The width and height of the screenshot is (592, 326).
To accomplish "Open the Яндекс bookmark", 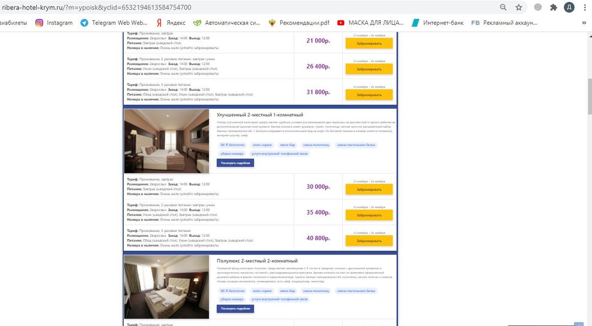I will (x=171, y=23).
